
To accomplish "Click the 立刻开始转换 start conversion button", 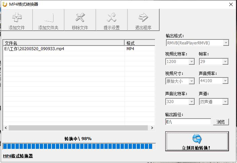I will point(197,141).
